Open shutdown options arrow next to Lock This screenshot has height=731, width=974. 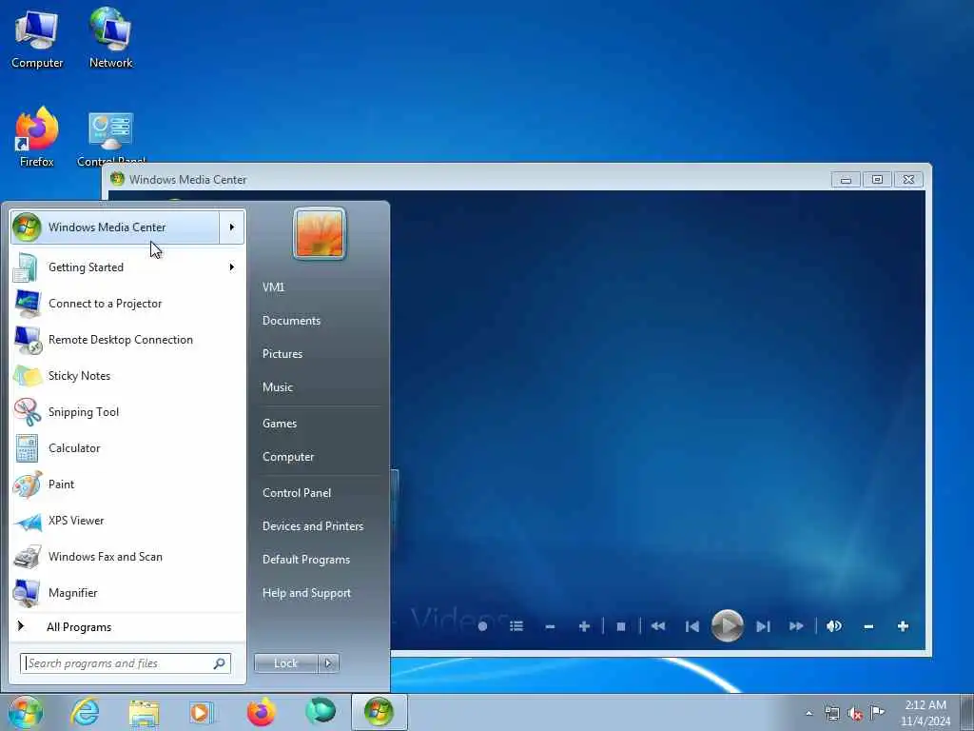328,663
